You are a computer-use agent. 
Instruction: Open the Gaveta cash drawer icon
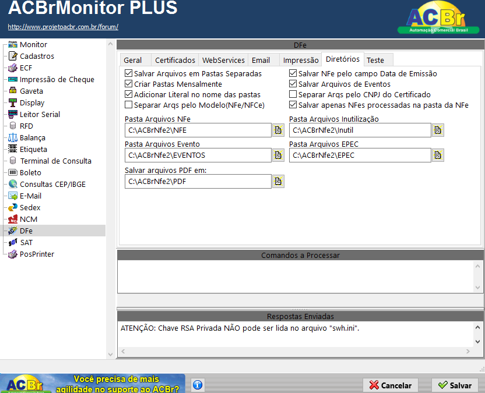13,91
